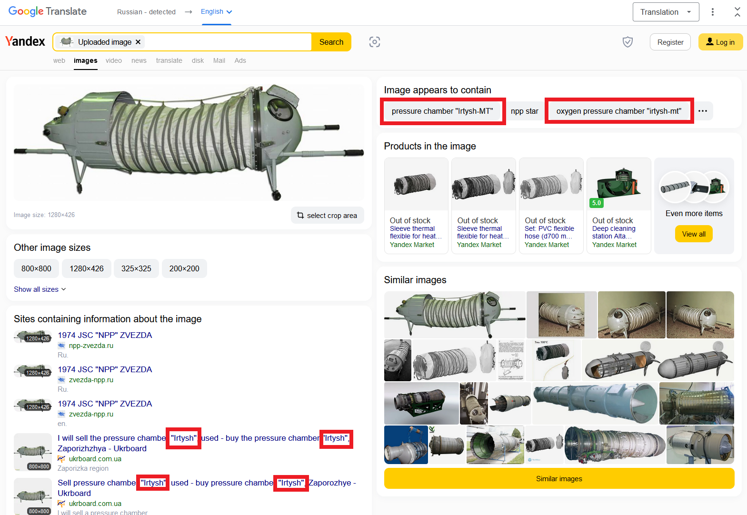Click the Uploaded image thumbnail icon in search box
747x515 pixels.
click(67, 42)
